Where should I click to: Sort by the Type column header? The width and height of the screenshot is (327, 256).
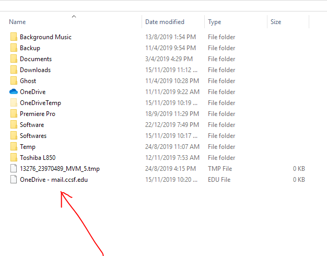point(214,22)
